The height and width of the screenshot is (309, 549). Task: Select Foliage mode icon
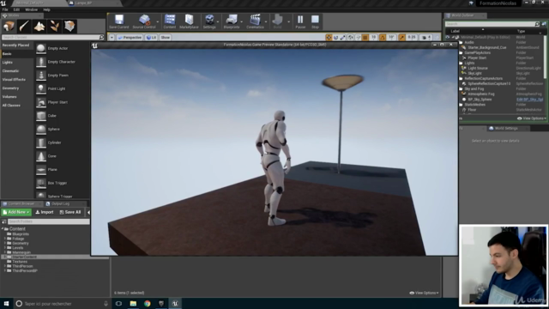[x=54, y=27]
